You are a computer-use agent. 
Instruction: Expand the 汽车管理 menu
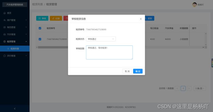click(15, 34)
